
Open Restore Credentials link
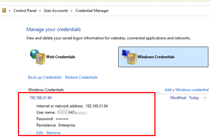81,77
